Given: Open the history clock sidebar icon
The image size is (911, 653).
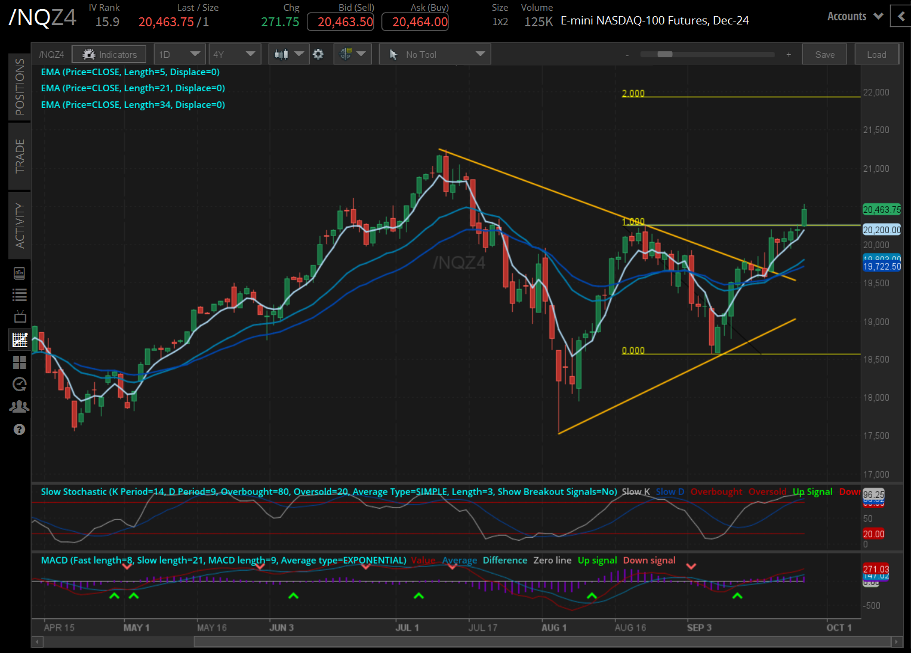Looking at the screenshot, I should (x=20, y=384).
